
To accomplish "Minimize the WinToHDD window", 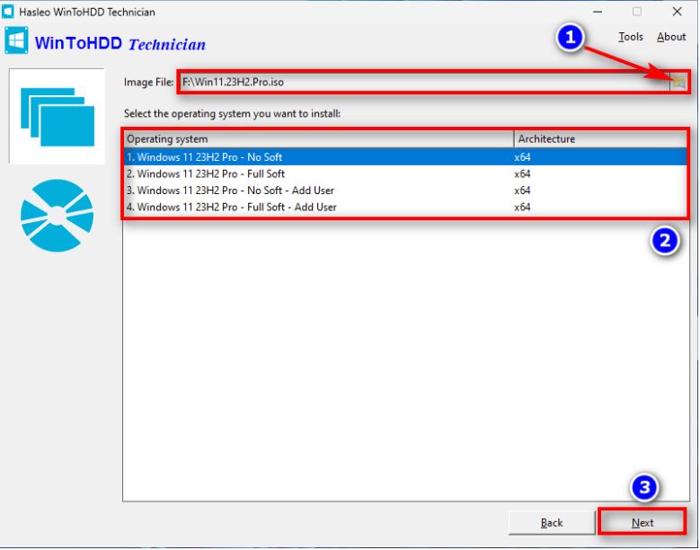I will [x=597, y=12].
